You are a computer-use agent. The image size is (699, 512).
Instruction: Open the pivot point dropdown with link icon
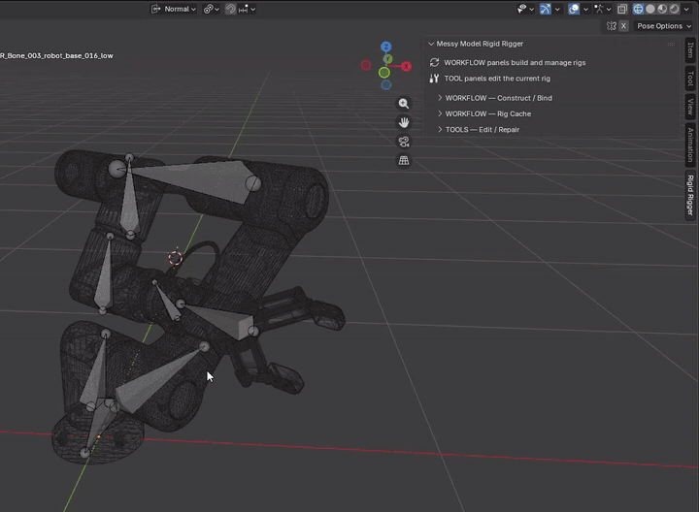click(212, 9)
